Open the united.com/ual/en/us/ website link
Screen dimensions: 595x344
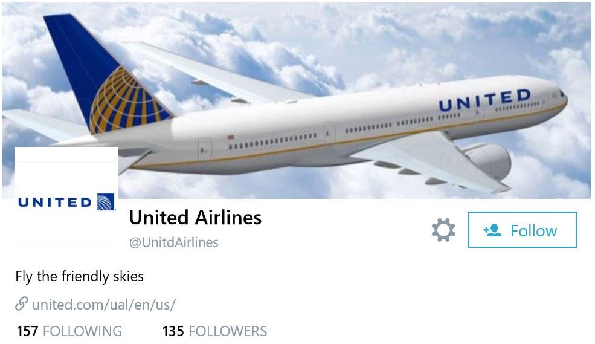tap(103, 305)
